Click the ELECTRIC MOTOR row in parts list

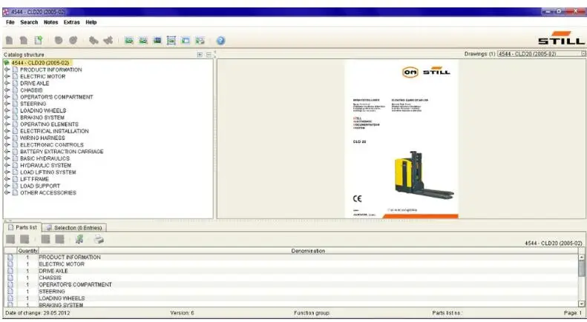click(292, 264)
